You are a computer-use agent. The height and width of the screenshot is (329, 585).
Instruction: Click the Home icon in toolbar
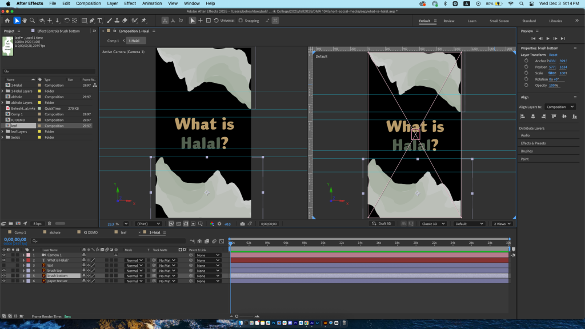pyautogui.click(x=7, y=21)
